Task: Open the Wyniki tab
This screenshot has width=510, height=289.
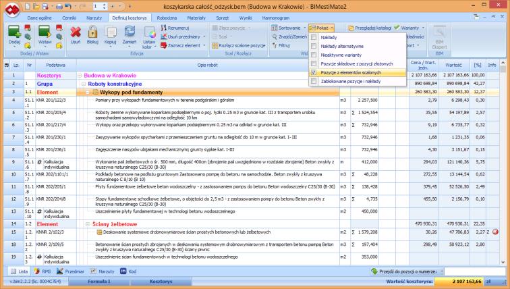Action: click(246, 18)
